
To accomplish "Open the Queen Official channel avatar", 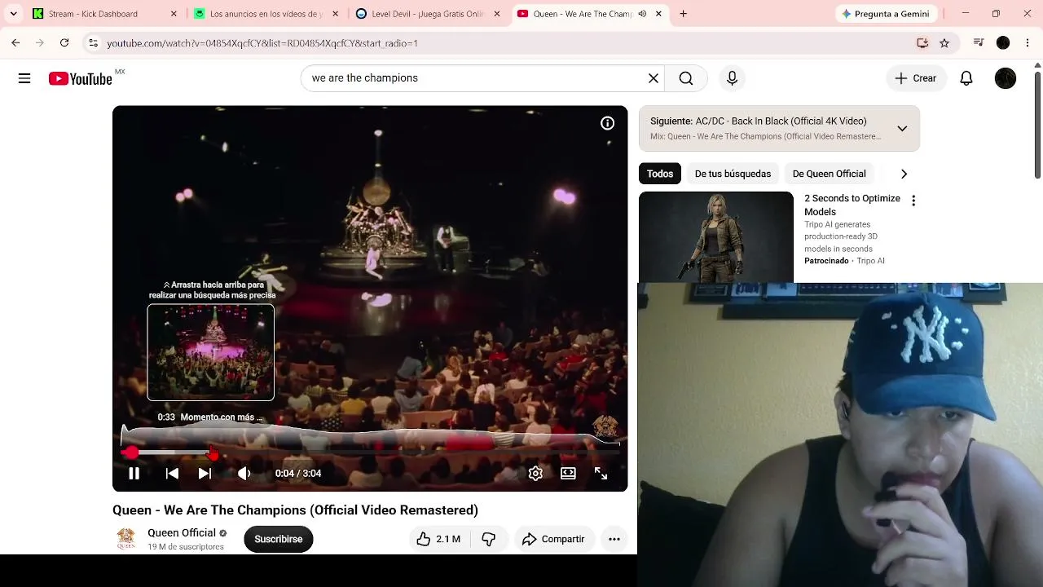I will 126,538.
